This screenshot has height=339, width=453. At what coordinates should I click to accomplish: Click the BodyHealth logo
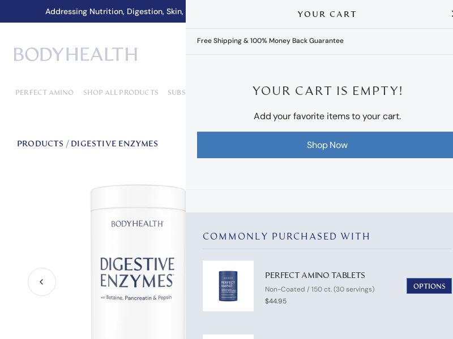(x=75, y=54)
